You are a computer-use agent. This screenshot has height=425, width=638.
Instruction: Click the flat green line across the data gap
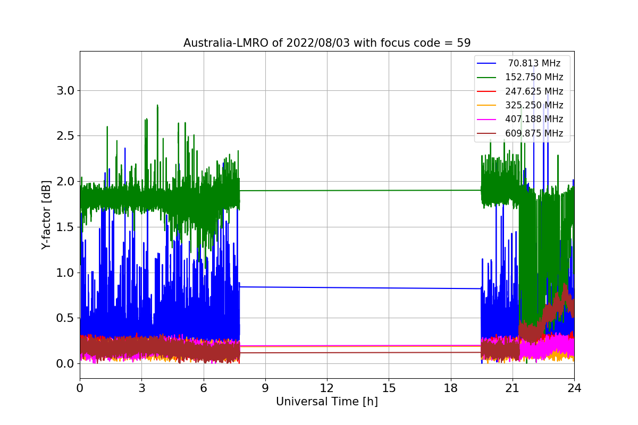360,190
